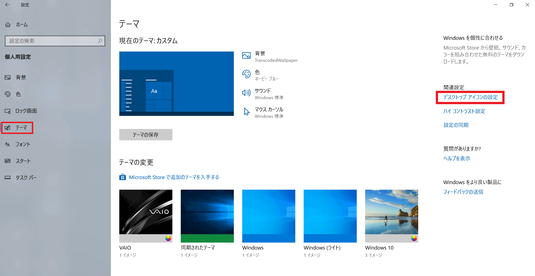This screenshot has height=276, width=535.
Task: Click the current theme preview image
Action: pyautogui.click(x=177, y=84)
